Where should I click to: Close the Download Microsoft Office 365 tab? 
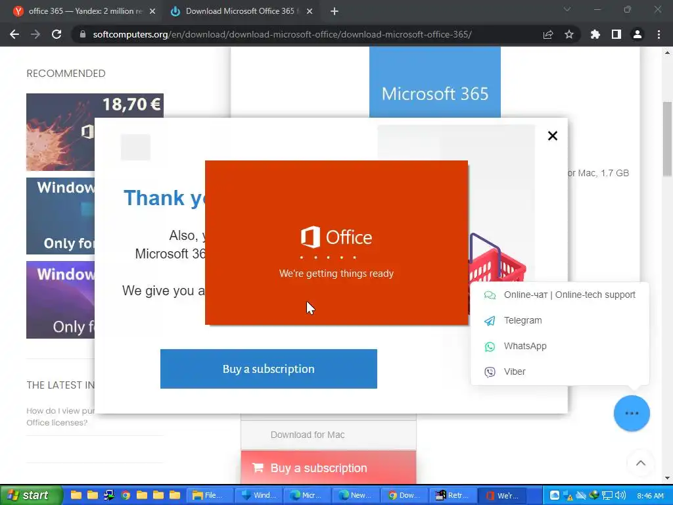pyautogui.click(x=310, y=11)
